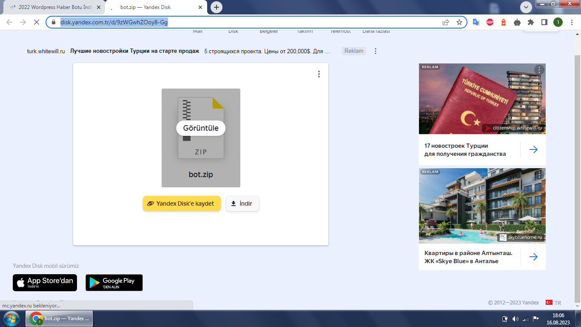581x327 pixels.
Task: Click the bot.zip file name
Action: tap(201, 175)
